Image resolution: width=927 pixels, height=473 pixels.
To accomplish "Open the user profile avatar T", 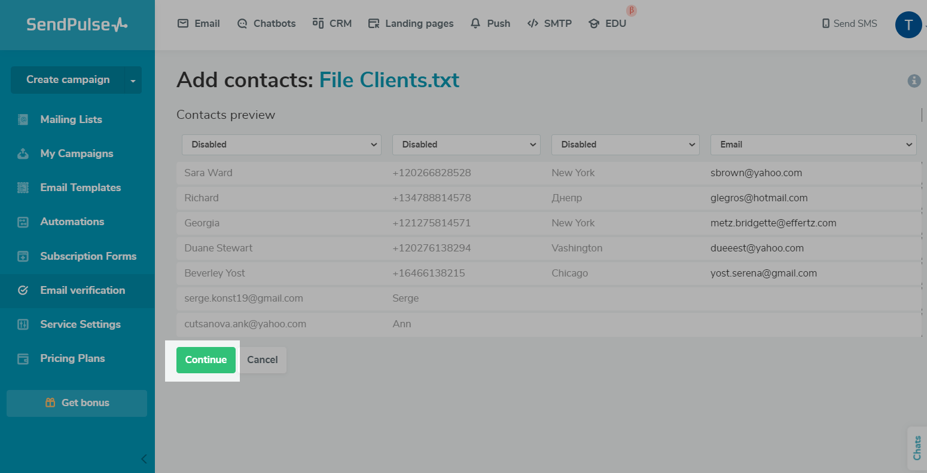I will click(908, 25).
